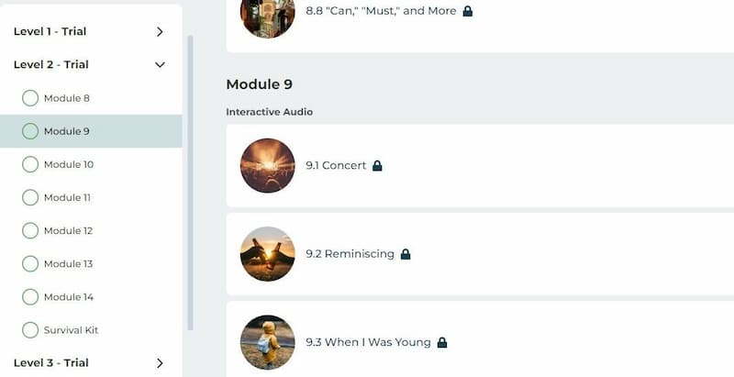
Task: Expand the Level 1 - Trial chevron
Action: (160, 32)
